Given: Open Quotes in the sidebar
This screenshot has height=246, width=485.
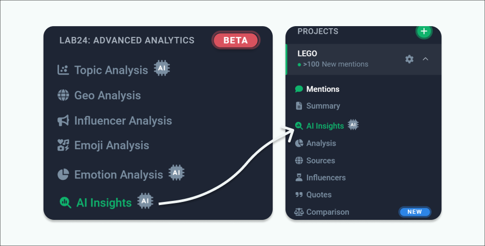Looking at the screenshot, I should point(313,195).
